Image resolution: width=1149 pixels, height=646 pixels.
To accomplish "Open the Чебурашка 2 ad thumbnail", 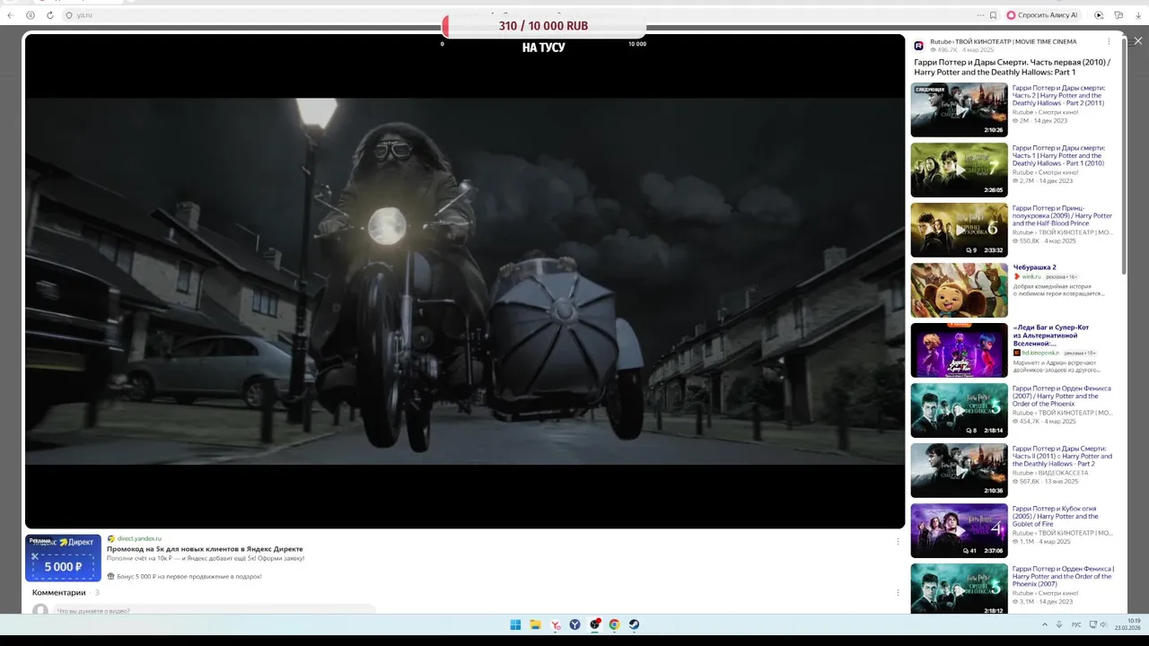I will pyautogui.click(x=959, y=290).
